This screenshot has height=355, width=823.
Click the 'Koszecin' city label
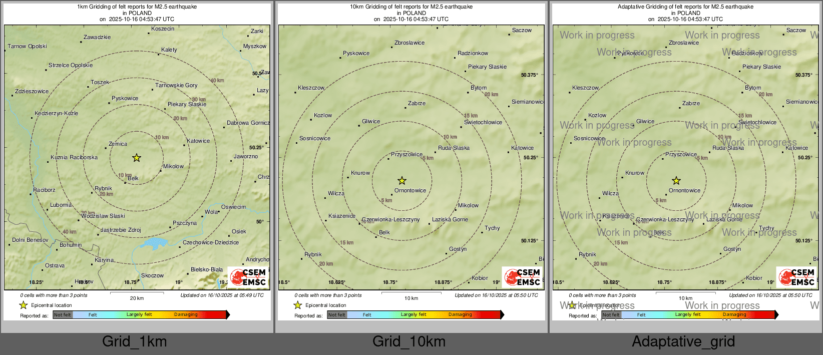coord(163,29)
